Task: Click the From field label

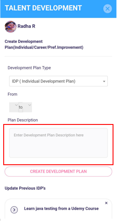Action: [x=12, y=94]
